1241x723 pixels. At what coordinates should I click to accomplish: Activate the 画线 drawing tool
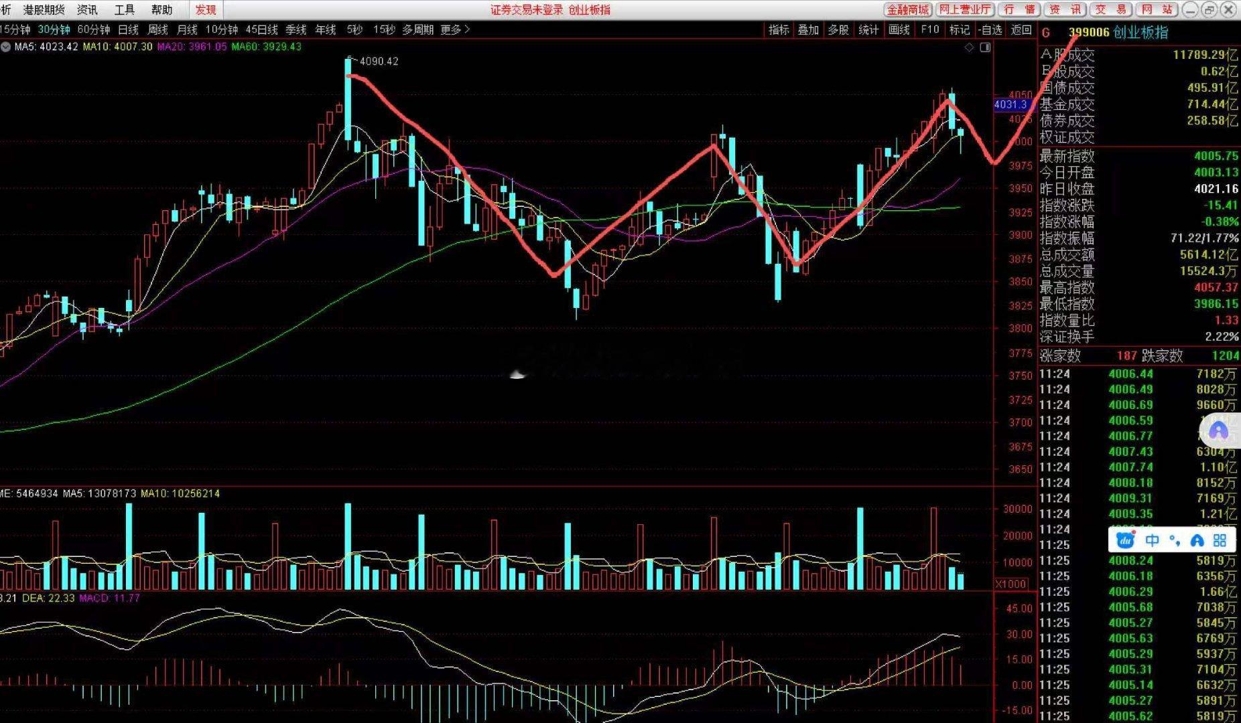[899, 30]
